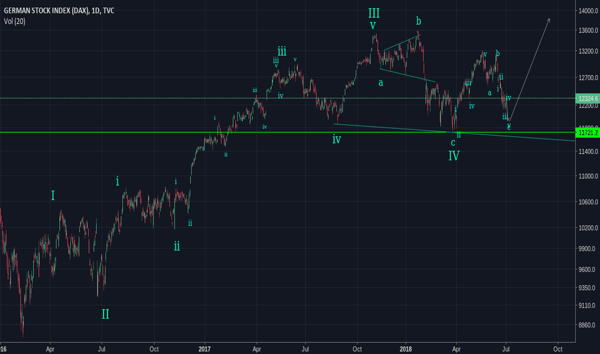
Task: Click the 13200.0 price axis value
Action: (588, 51)
